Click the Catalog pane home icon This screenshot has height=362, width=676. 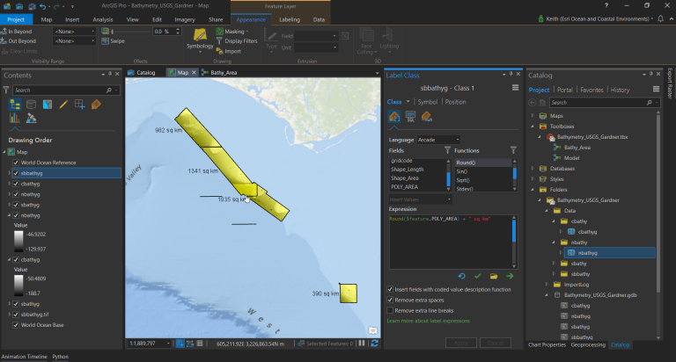[542, 103]
